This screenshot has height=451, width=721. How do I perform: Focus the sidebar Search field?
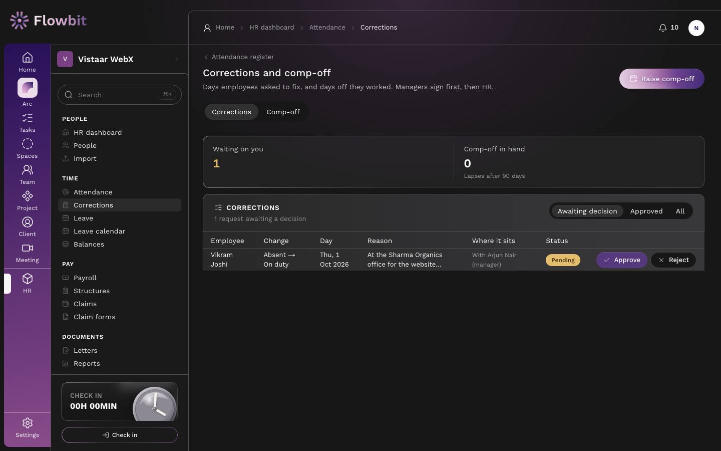[120, 95]
